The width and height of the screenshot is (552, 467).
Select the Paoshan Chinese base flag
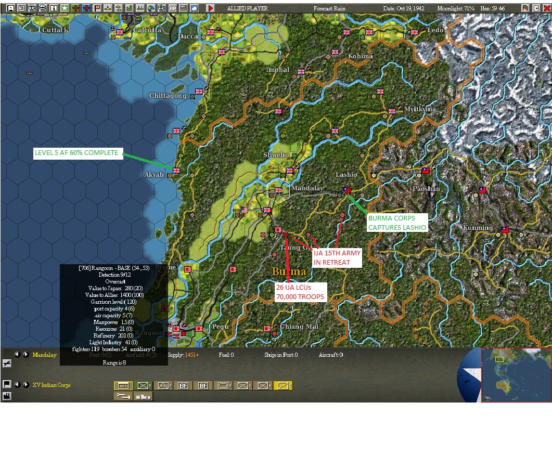pos(426,171)
